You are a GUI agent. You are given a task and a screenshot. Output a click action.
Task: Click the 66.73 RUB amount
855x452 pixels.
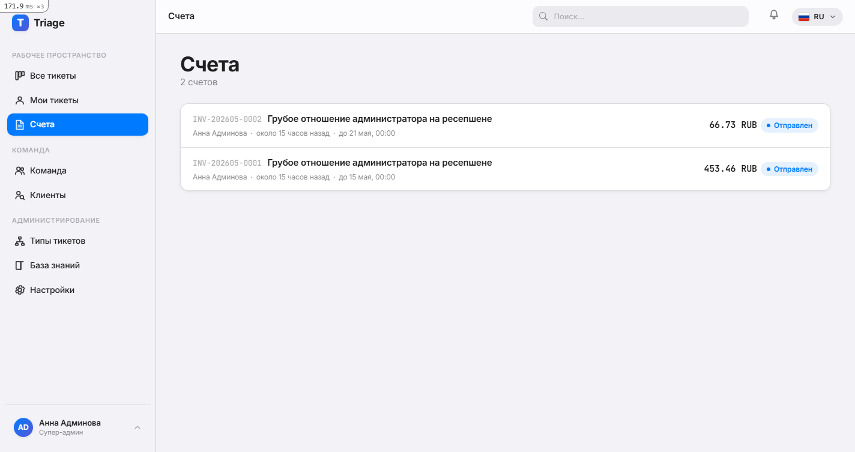733,125
